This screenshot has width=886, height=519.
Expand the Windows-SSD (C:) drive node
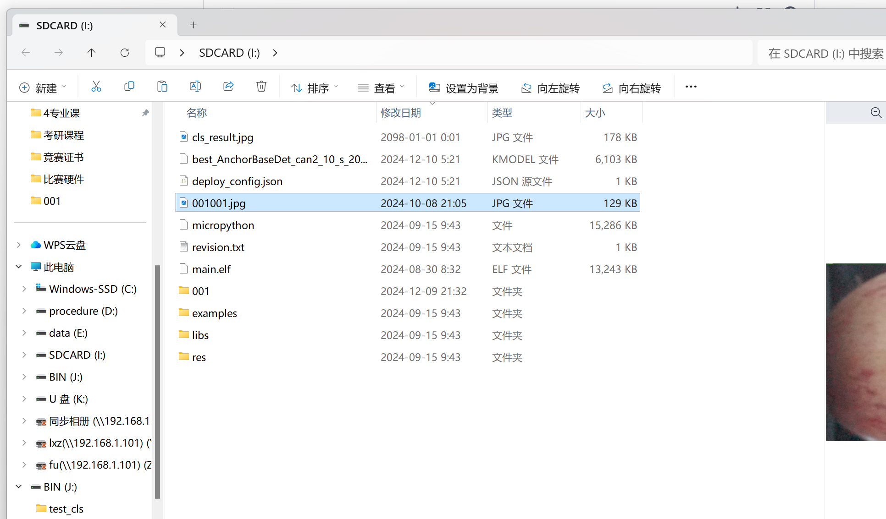(x=24, y=289)
